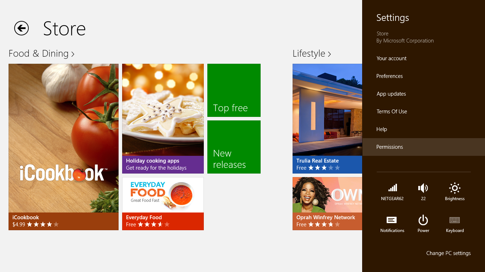The image size is (485, 272).
Task: Click Change PC settings link
Action: (448, 253)
